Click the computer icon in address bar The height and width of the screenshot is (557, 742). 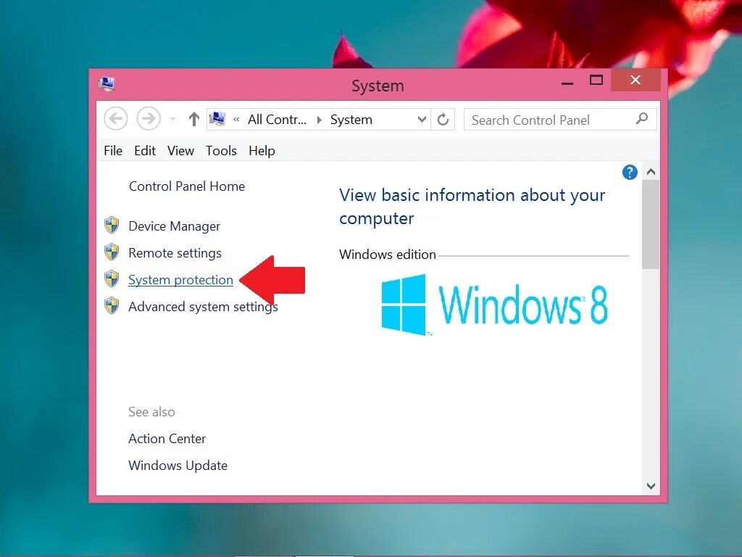pos(217,119)
